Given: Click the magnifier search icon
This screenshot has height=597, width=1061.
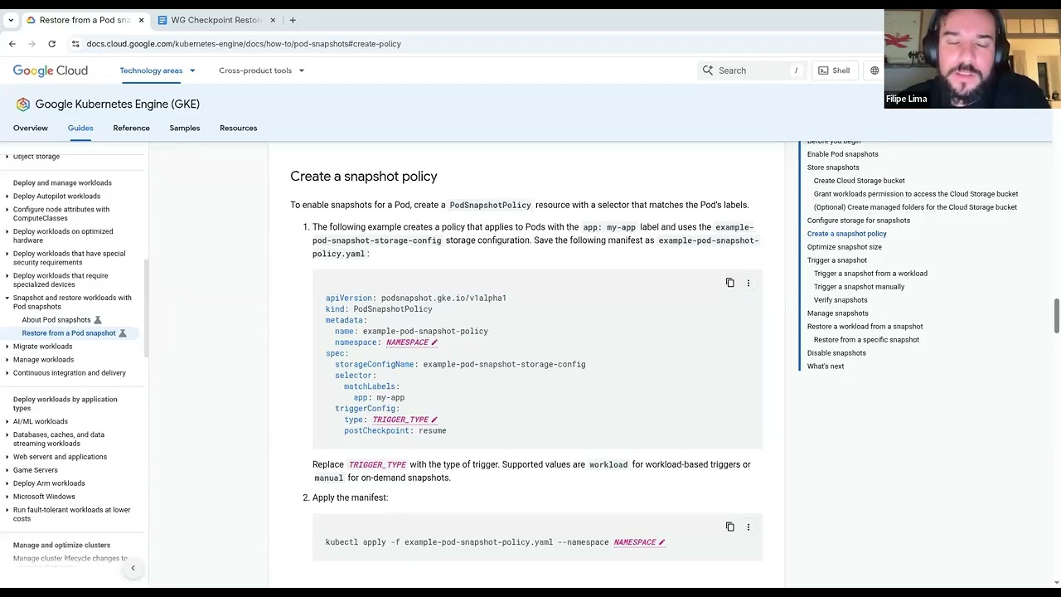Looking at the screenshot, I should pyautogui.click(x=708, y=70).
